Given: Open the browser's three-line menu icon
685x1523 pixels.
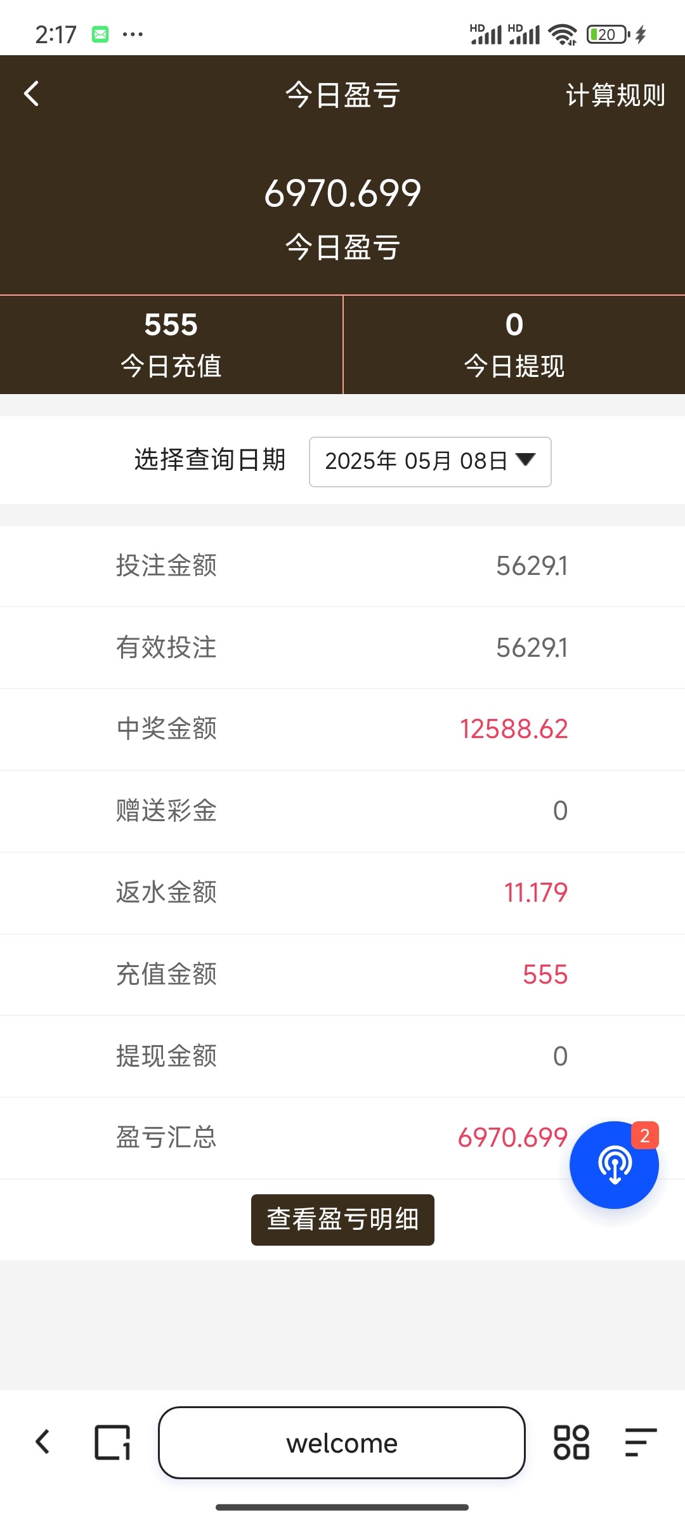Looking at the screenshot, I should pyautogui.click(x=640, y=1442).
